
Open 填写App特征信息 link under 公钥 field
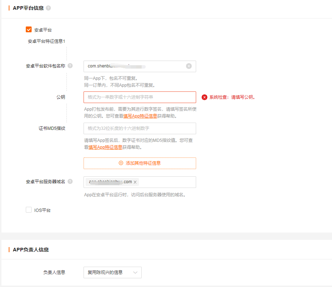point(140,116)
